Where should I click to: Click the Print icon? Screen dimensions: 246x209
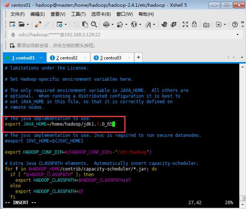point(106,24)
